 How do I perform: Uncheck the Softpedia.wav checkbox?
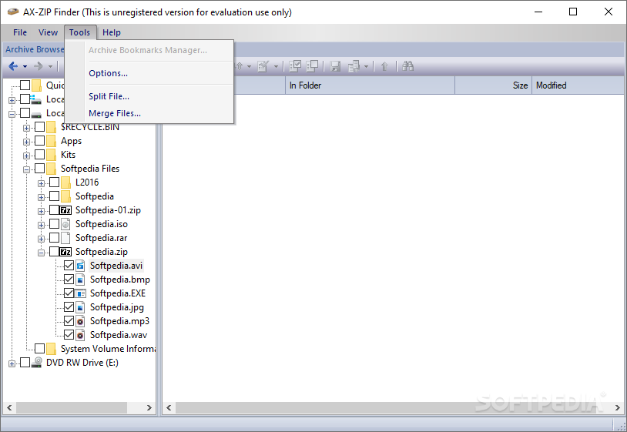69,334
